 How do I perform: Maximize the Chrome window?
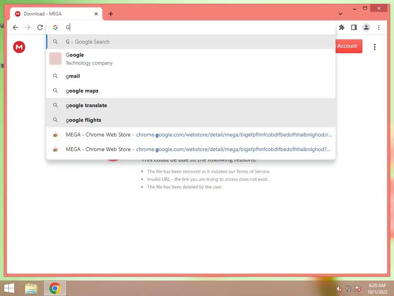coord(365,8)
